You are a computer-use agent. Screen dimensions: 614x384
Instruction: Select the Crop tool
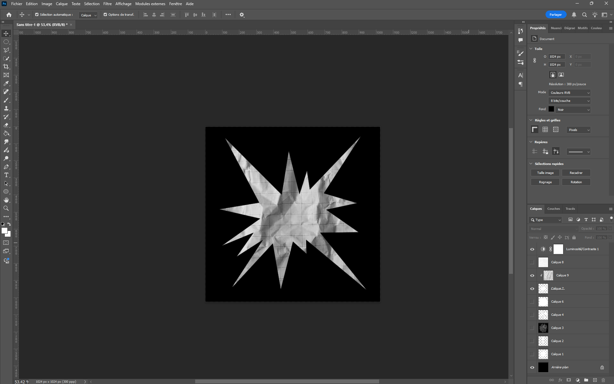point(6,67)
